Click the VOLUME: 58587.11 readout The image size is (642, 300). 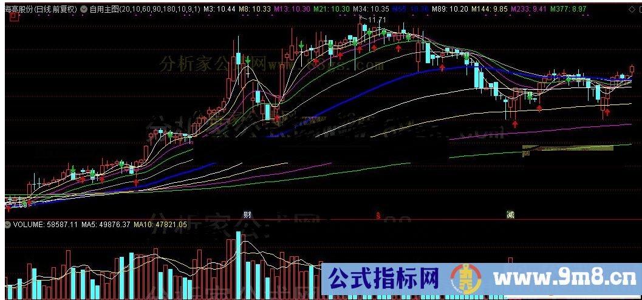coord(46,224)
